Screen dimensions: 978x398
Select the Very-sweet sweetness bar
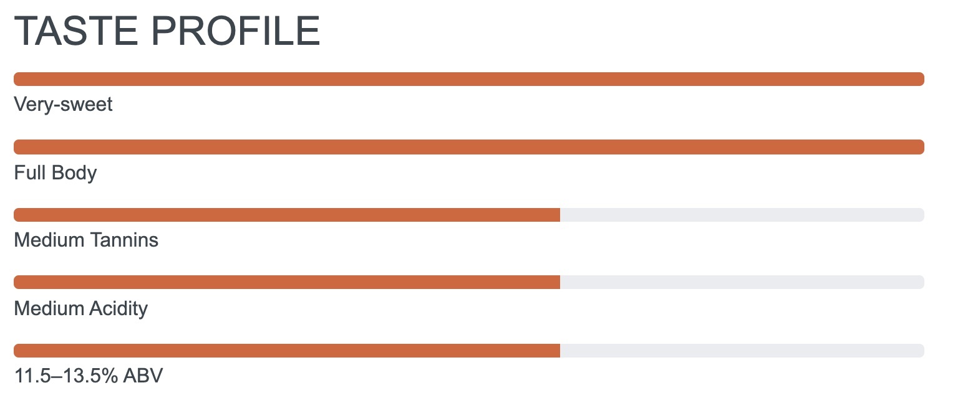click(468, 79)
